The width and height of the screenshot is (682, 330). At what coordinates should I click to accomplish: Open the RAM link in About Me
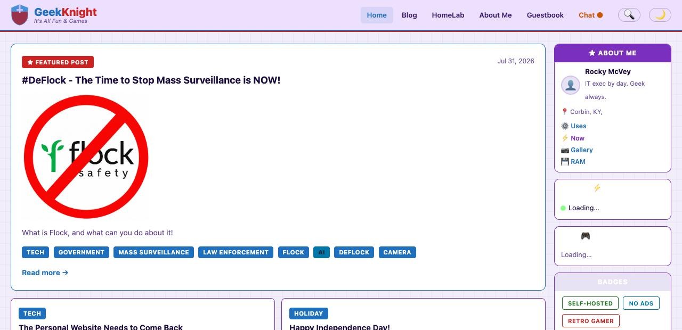pyautogui.click(x=578, y=162)
